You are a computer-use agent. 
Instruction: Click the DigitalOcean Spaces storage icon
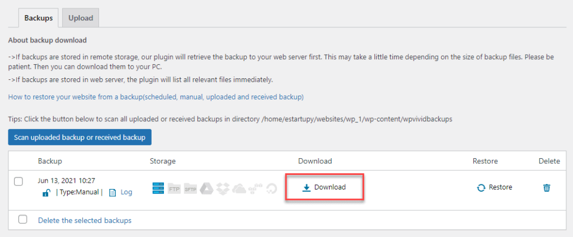[x=272, y=188]
